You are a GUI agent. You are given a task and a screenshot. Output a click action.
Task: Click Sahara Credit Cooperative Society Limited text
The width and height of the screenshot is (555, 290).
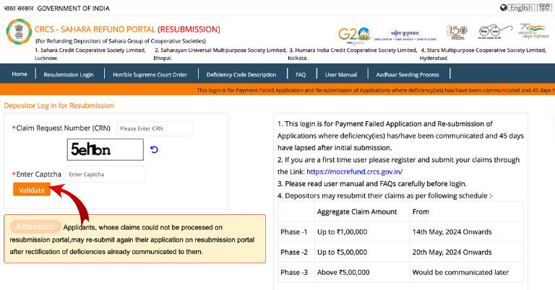[x=90, y=53]
